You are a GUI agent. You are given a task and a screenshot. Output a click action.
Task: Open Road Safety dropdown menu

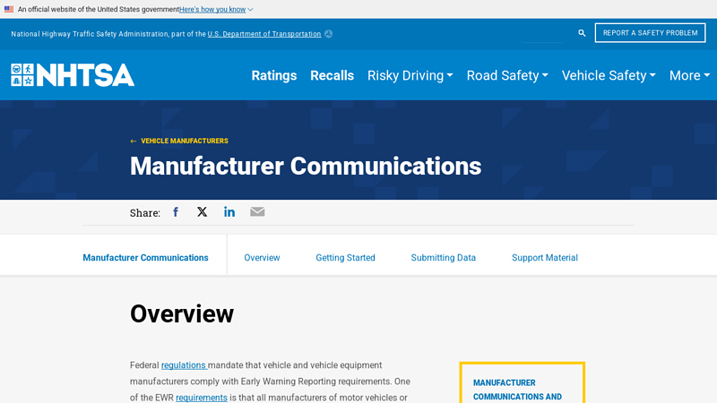click(507, 75)
